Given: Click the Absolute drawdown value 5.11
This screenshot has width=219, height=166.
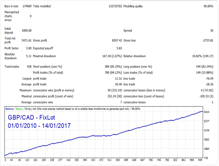Looking at the screenshot, I should pos(29,56).
